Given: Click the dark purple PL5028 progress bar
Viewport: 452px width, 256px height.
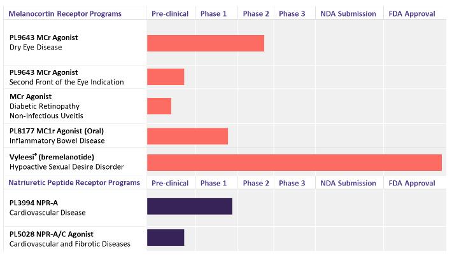Looking at the screenshot, I should pos(166,238).
